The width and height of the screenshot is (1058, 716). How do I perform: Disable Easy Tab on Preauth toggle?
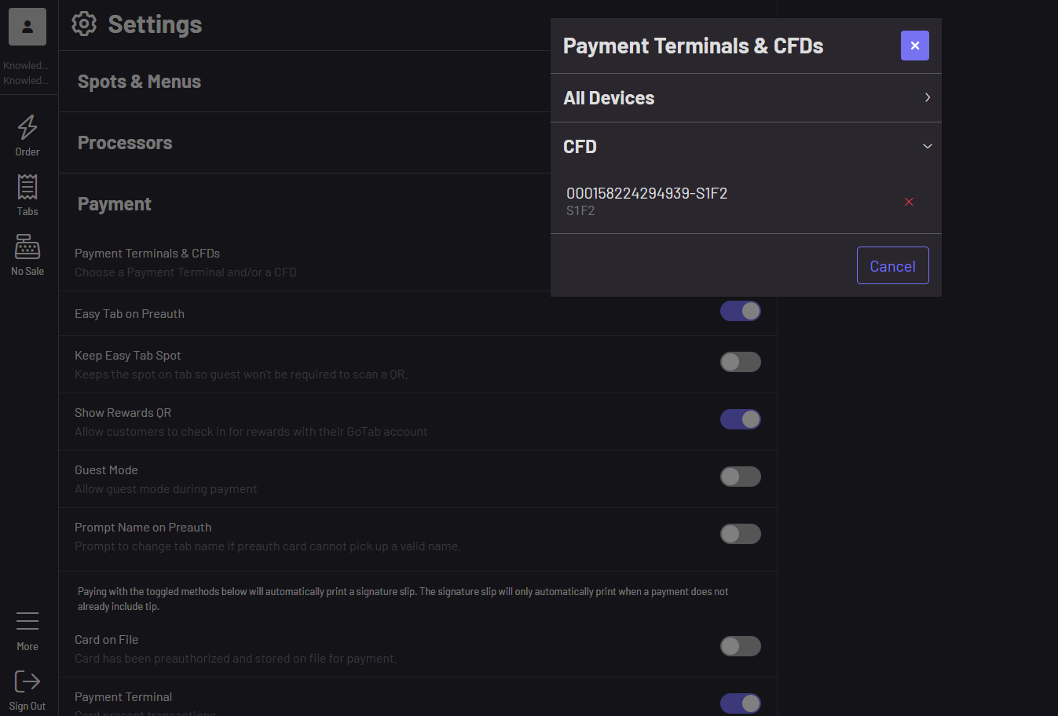click(x=741, y=312)
